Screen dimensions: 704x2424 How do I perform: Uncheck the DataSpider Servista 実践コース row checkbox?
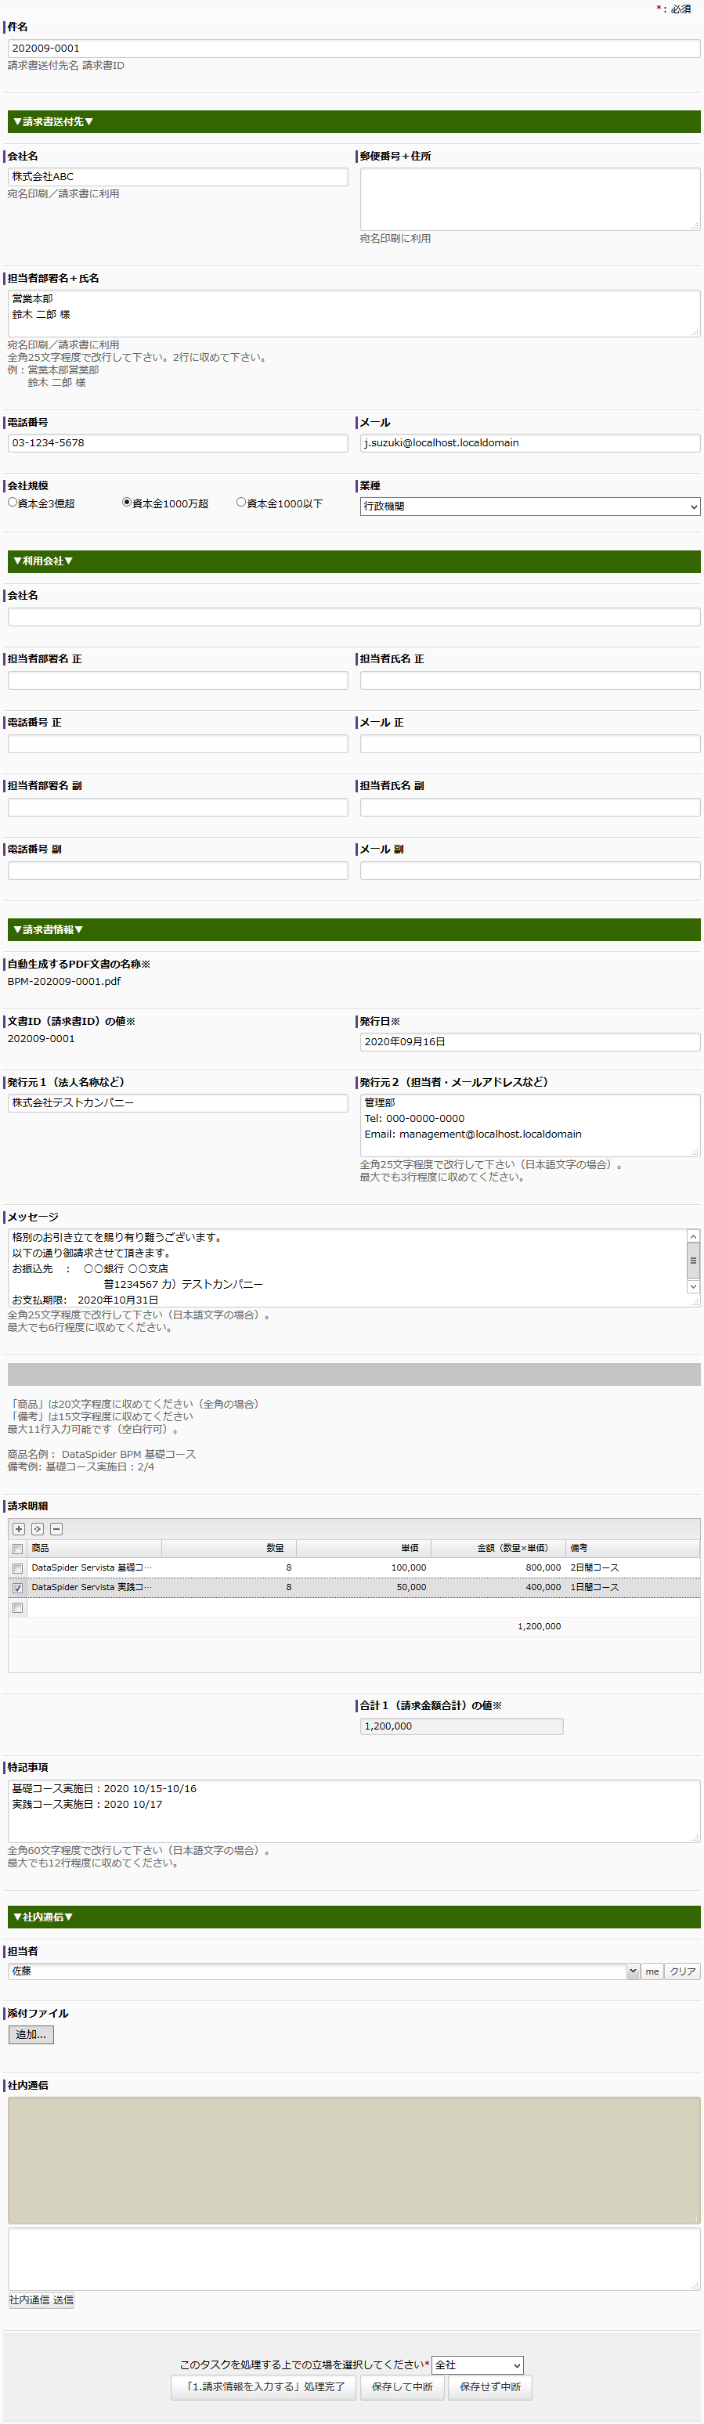(x=18, y=1588)
